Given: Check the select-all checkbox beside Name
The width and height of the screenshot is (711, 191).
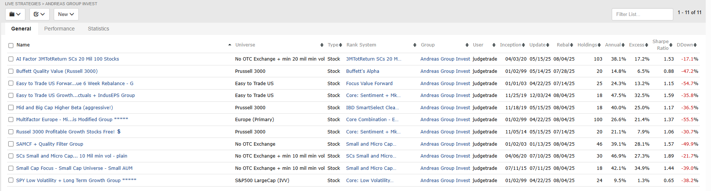Looking at the screenshot, I should tap(11, 45).
